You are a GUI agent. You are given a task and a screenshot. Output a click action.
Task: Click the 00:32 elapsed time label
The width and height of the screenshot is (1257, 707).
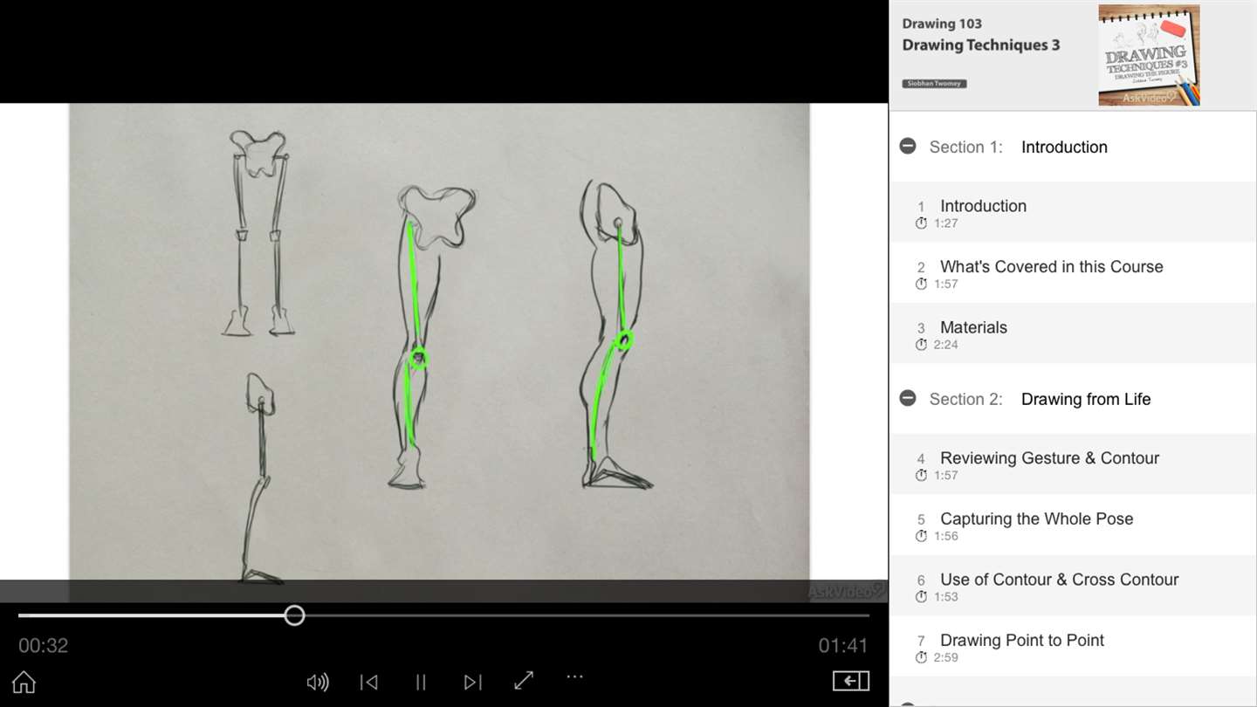(43, 646)
